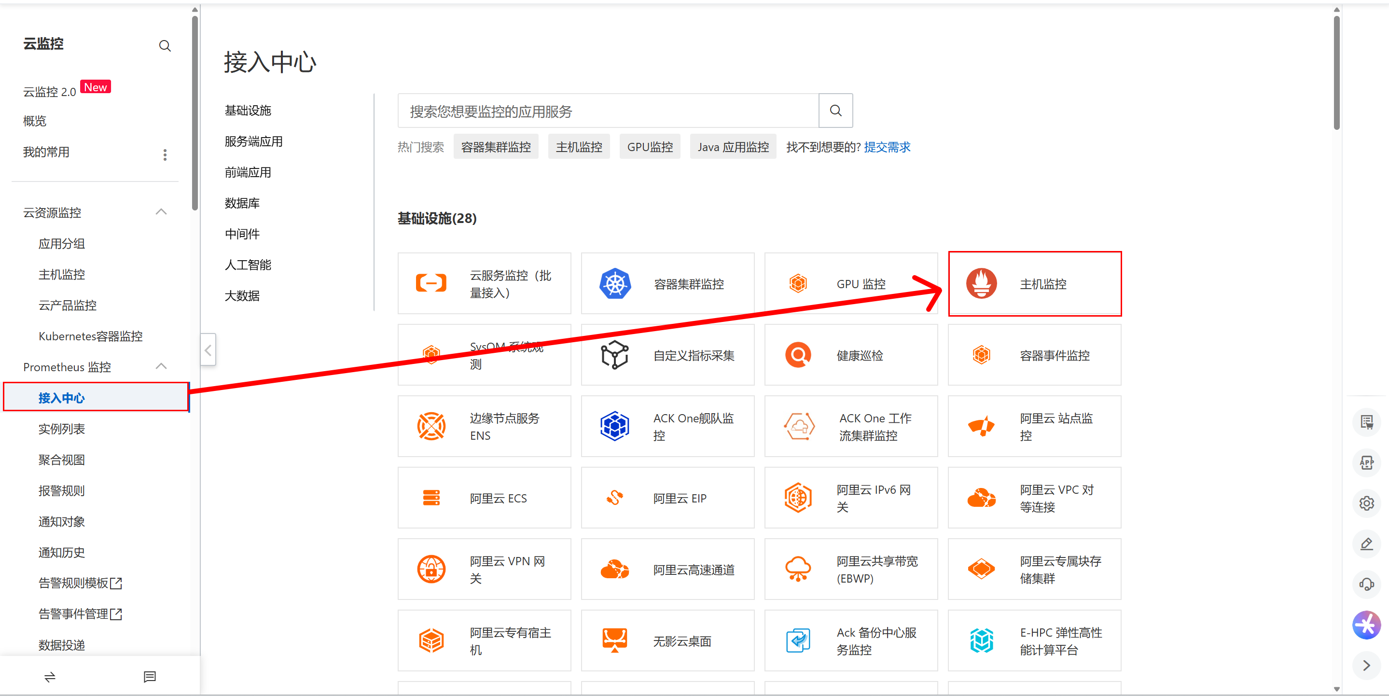Click the search button beside the search box
Screen dimensions: 1389x696
coord(836,111)
